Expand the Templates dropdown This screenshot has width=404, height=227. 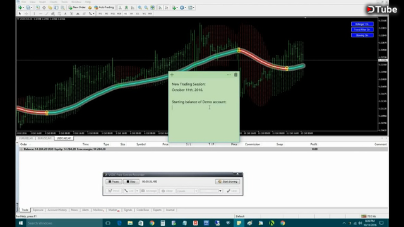[x=194, y=8]
